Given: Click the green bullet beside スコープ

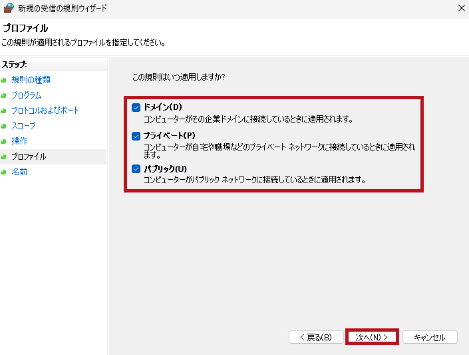Looking at the screenshot, I should click(x=3, y=126).
